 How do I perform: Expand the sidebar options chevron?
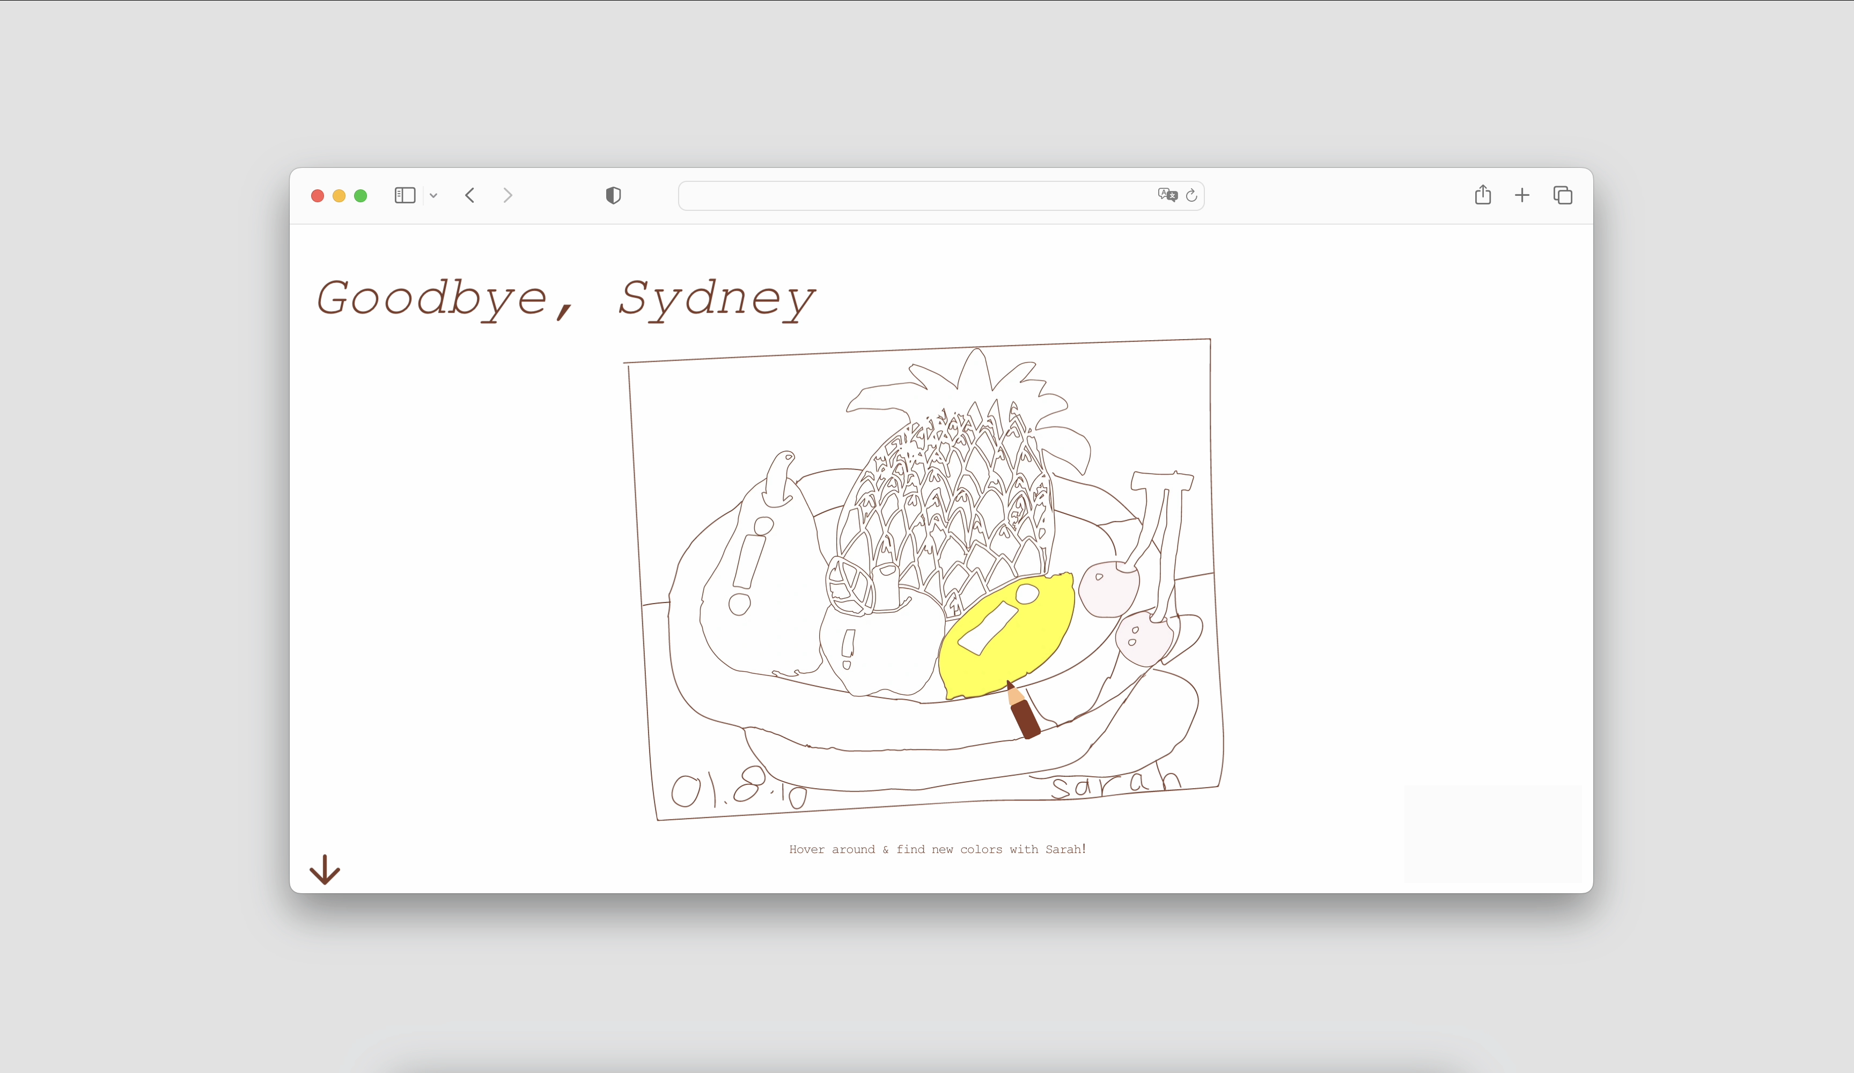tap(433, 196)
